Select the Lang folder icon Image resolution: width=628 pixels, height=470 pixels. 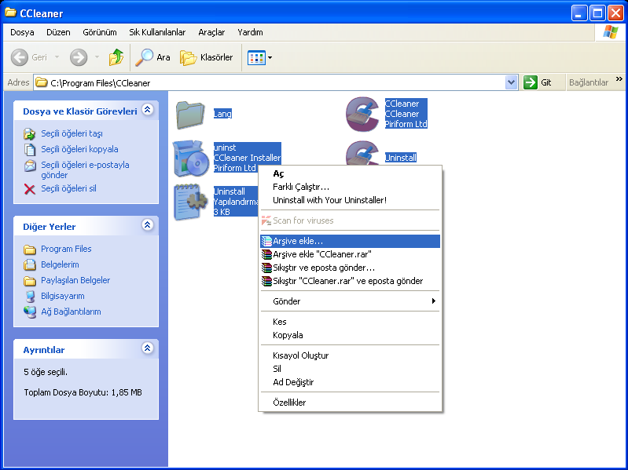point(190,115)
